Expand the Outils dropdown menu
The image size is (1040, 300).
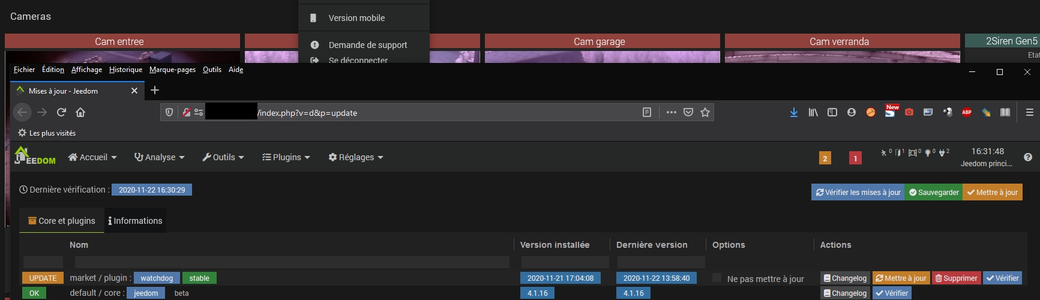click(x=223, y=157)
